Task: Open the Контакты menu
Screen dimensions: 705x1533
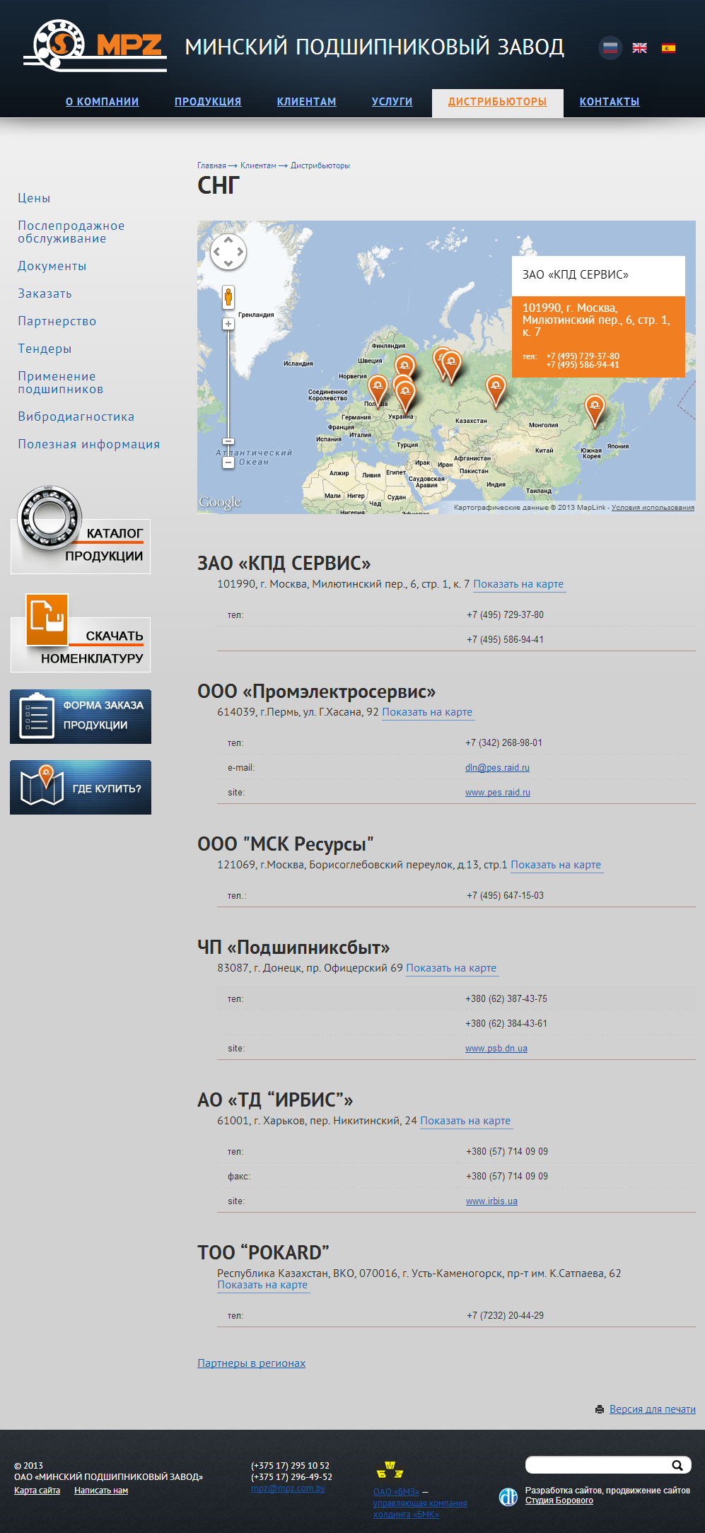Action: [x=610, y=102]
